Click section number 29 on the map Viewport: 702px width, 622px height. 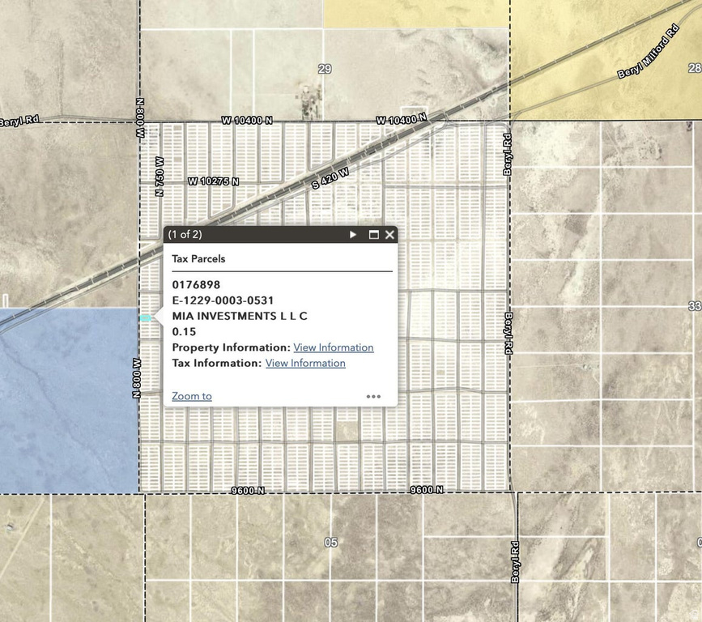pos(325,69)
